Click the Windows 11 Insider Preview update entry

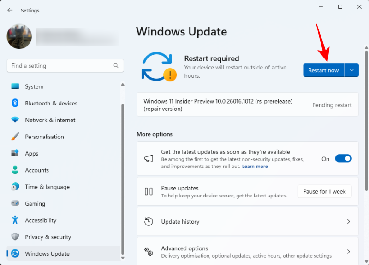[248, 105]
